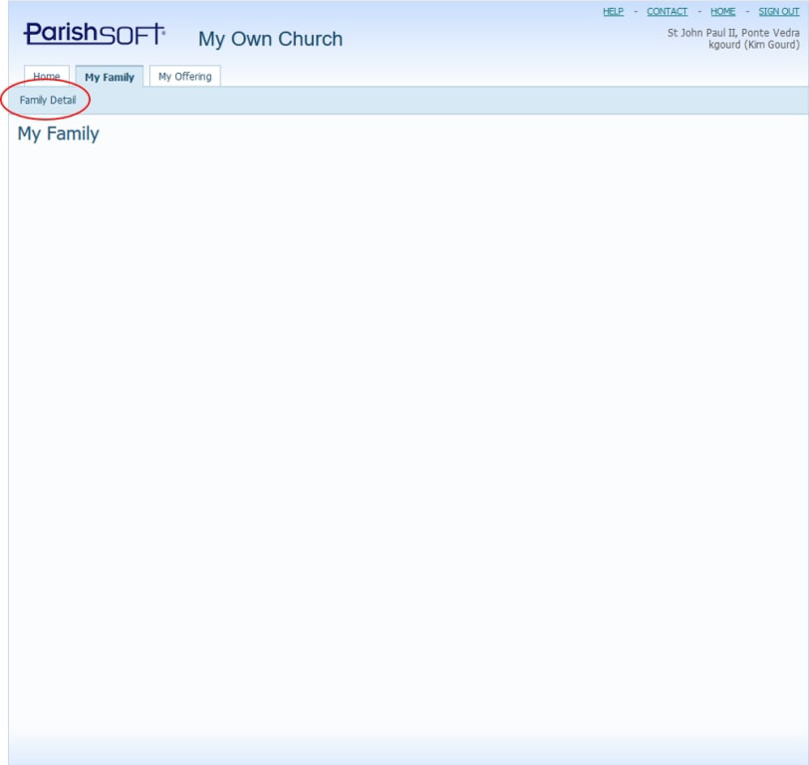Screen dimensions: 809x765
Task: Click SIGN OUT to log off
Action: click(x=778, y=12)
